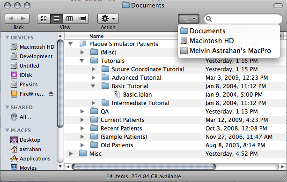Image resolution: width=287 pixels, height=182 pixels.
Task: Select the Suture Coordinate Tutorial folder icon
Action: 105,69
